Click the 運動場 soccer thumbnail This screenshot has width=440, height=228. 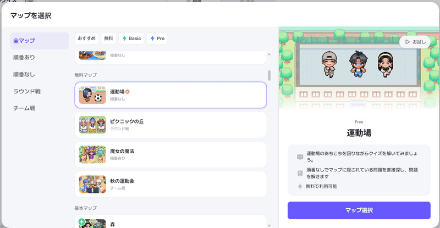pos(92,95)
